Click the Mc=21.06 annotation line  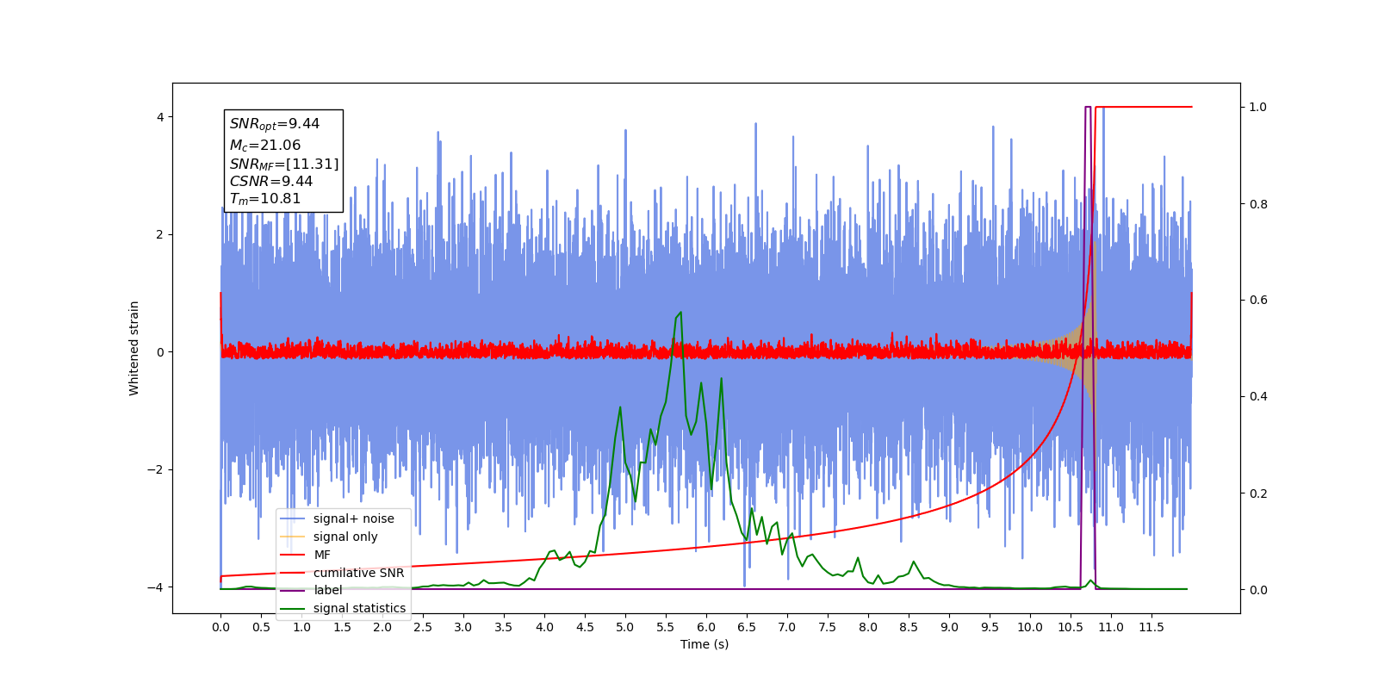pyautogui.click(x=265, y=146)
